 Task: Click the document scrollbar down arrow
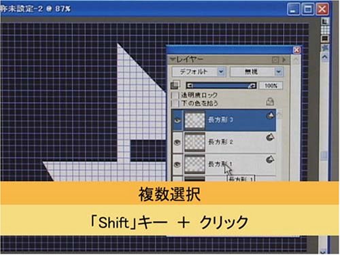(324, 252)
